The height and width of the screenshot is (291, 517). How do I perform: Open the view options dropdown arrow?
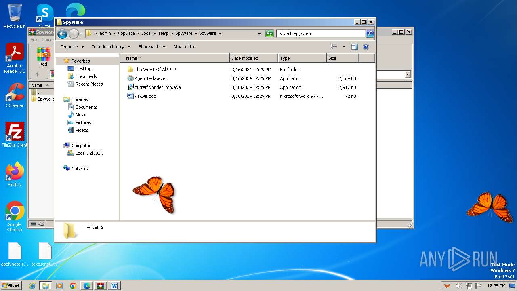coord(344,47)
